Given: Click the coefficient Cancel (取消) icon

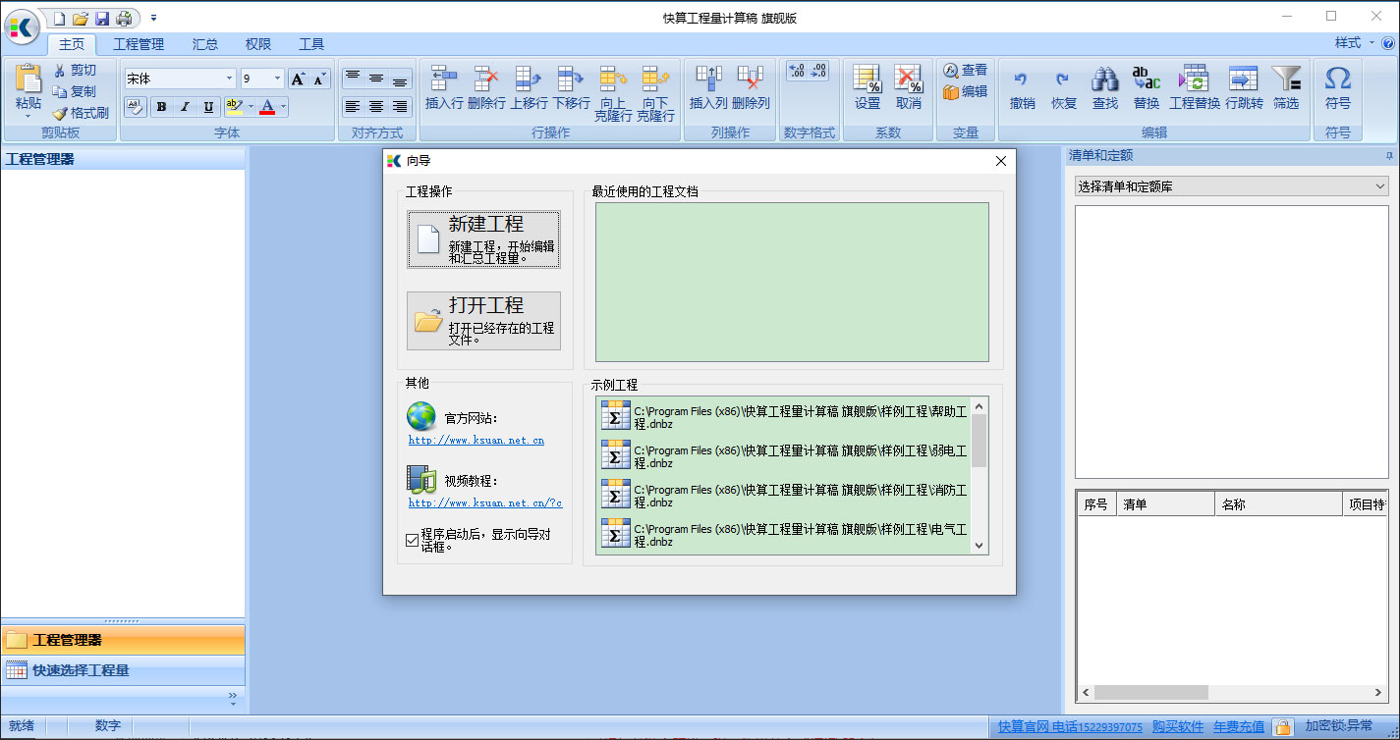Looking at the screenshot, I should (909, 79).
